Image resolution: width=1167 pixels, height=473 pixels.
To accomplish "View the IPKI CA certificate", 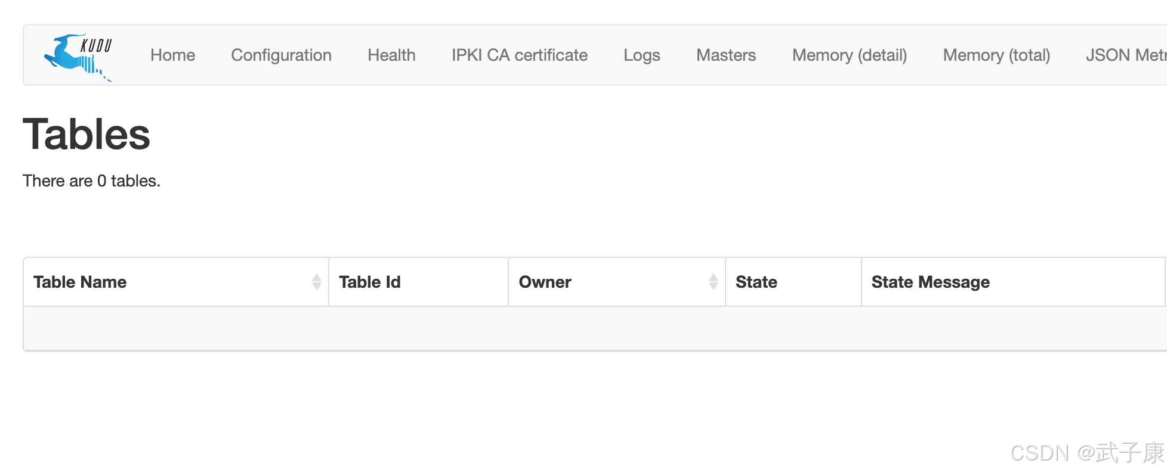I will click(x=519, y=55).
